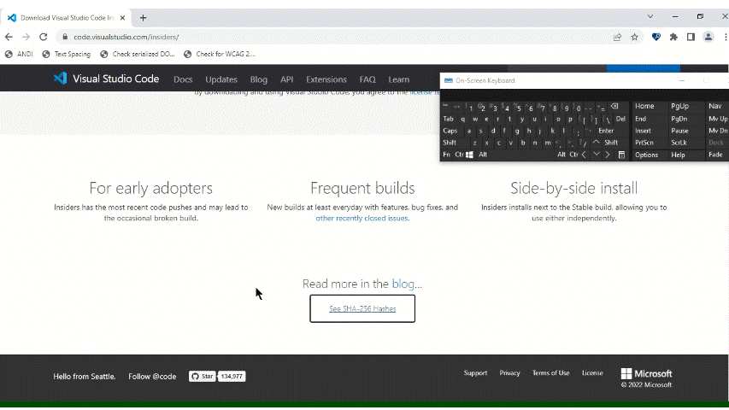Image resolution: width=729 pixels, height=410 pixels.
Task: Open the Support footer link
Action: coord(475,372)
